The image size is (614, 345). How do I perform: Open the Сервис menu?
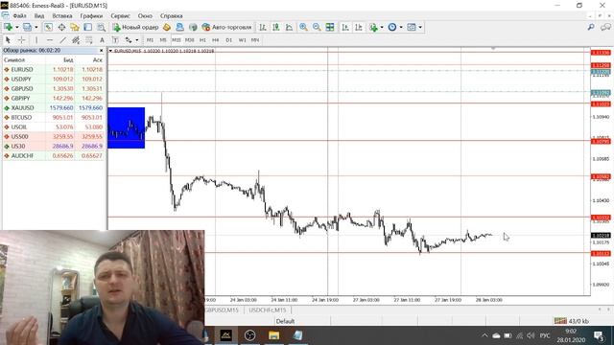point(120,16)
